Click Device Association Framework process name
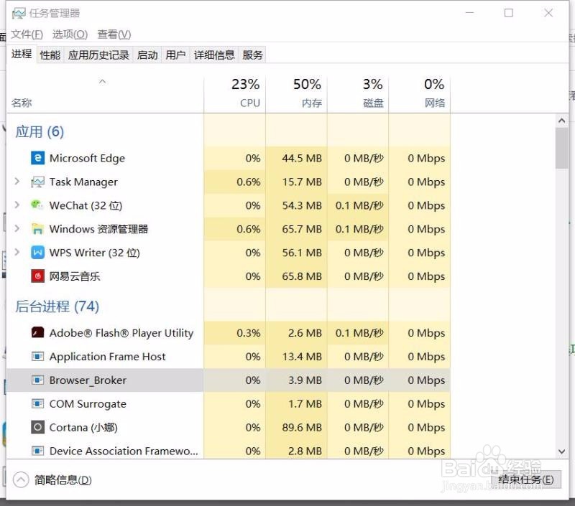575x506 pixels. tap(124, 451)
